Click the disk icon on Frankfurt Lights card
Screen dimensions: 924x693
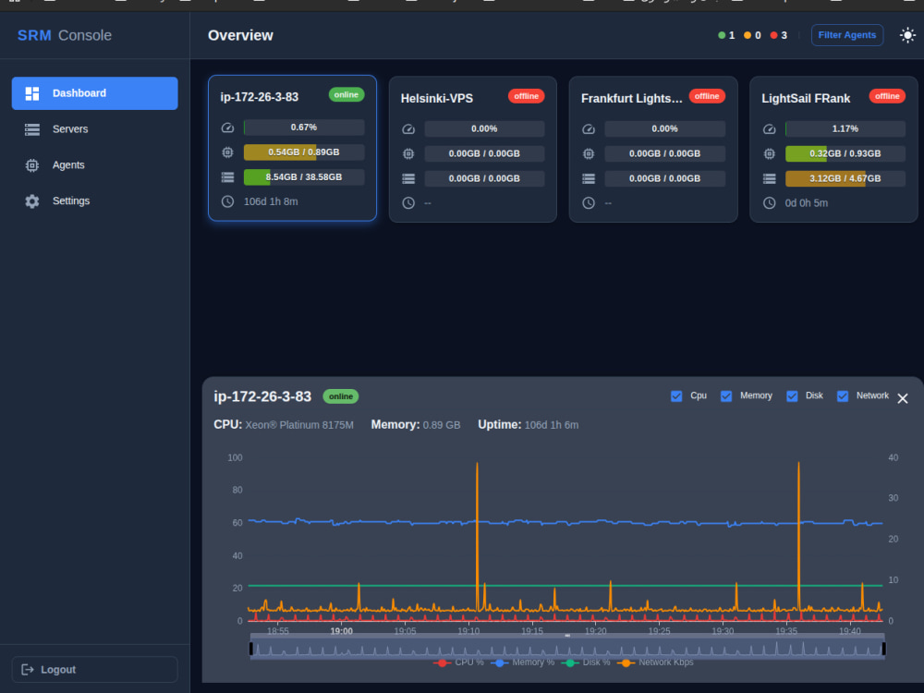coord(589,178)
